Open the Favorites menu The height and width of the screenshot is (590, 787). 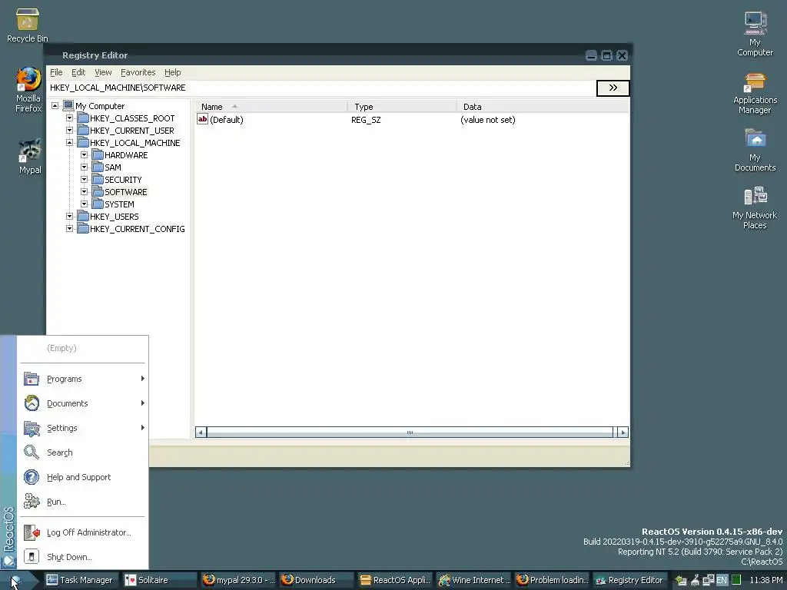(x=138, y=72)
